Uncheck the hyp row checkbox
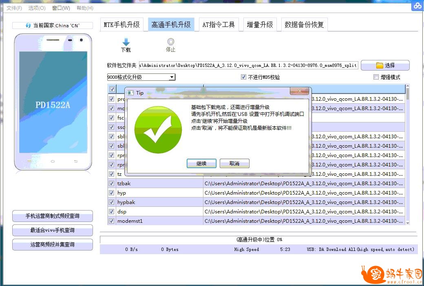This screenshot has width=424, height=286. (111, 193)
